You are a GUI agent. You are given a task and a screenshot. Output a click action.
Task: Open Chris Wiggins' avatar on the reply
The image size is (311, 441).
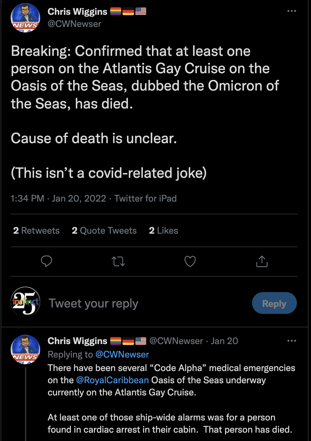(x=25, y=350)
